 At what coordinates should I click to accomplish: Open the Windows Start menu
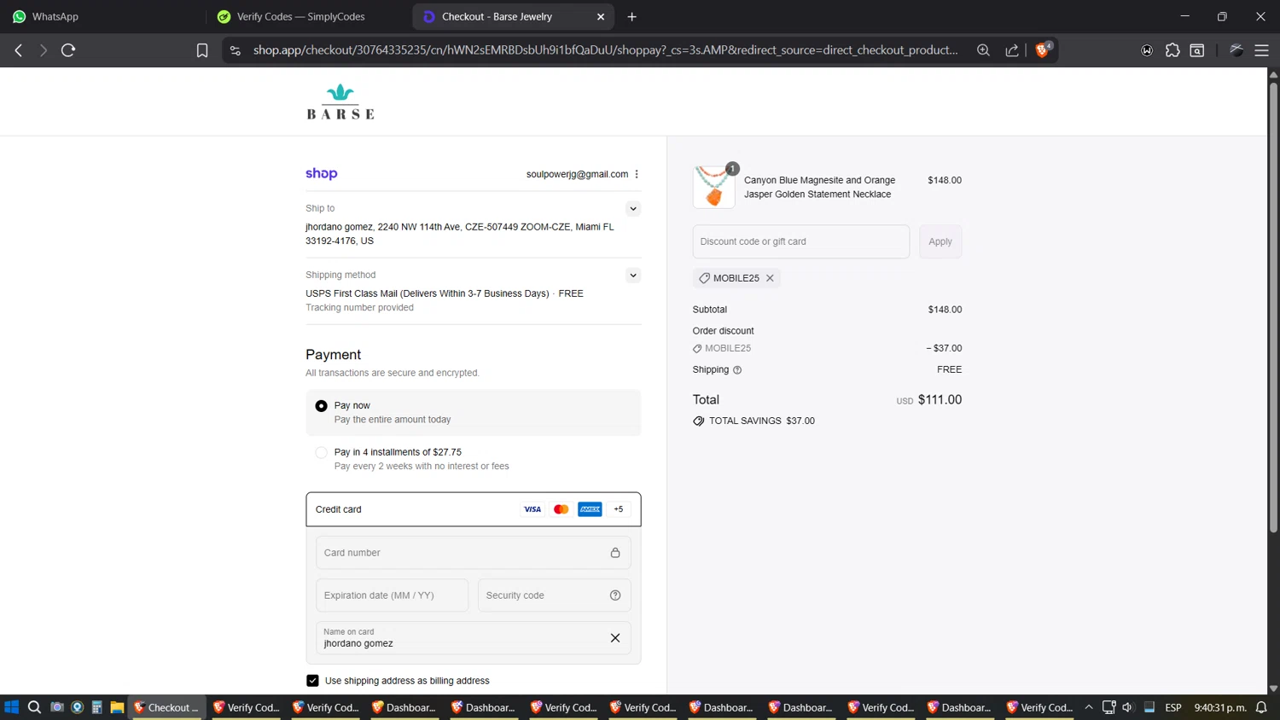[x=12, y=707]
